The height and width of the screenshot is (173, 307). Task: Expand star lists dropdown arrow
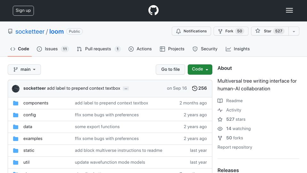coord(294,31)
